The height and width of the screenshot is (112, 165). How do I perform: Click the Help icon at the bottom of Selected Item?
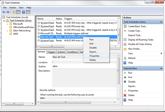click(125, 100)
